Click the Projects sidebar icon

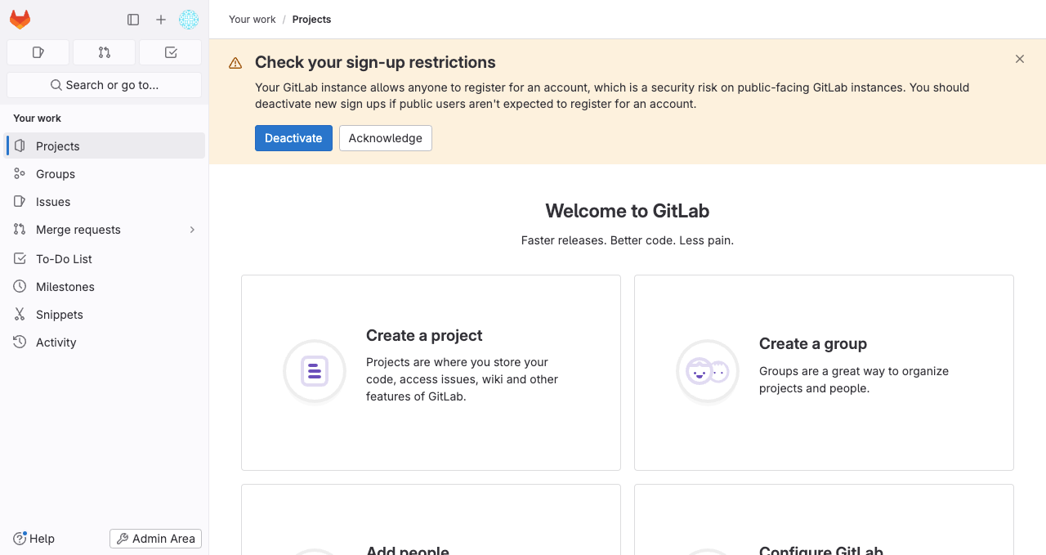click(x=20, y=146)
